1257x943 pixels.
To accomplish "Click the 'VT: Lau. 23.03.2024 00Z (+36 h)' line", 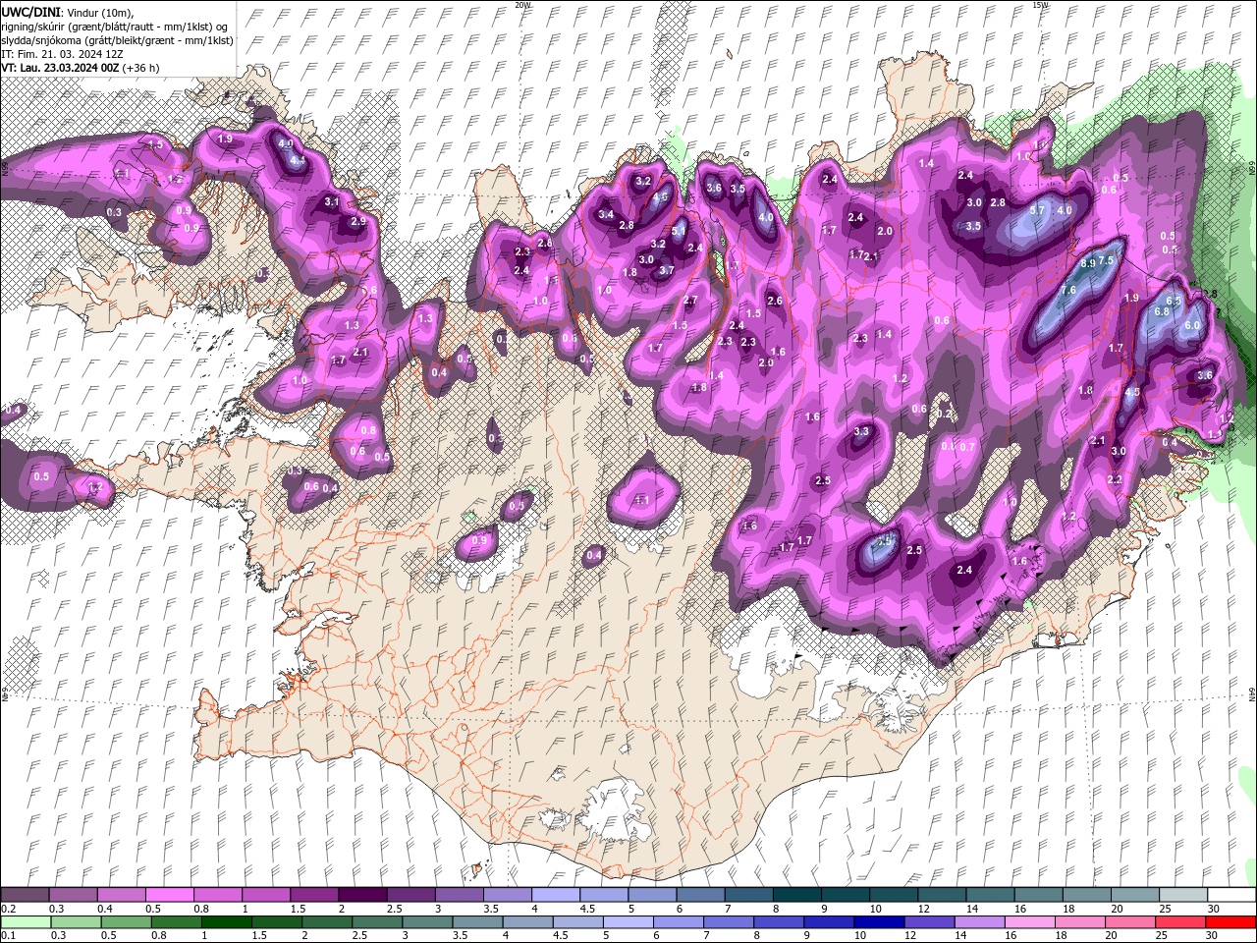I will point(80,68).
